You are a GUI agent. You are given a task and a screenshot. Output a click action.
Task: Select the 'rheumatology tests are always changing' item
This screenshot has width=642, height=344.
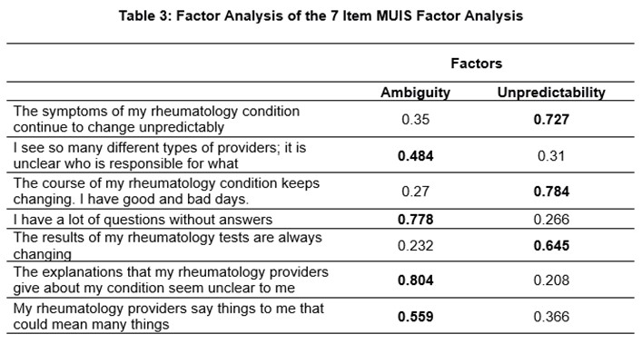click(x=167, y=246)
